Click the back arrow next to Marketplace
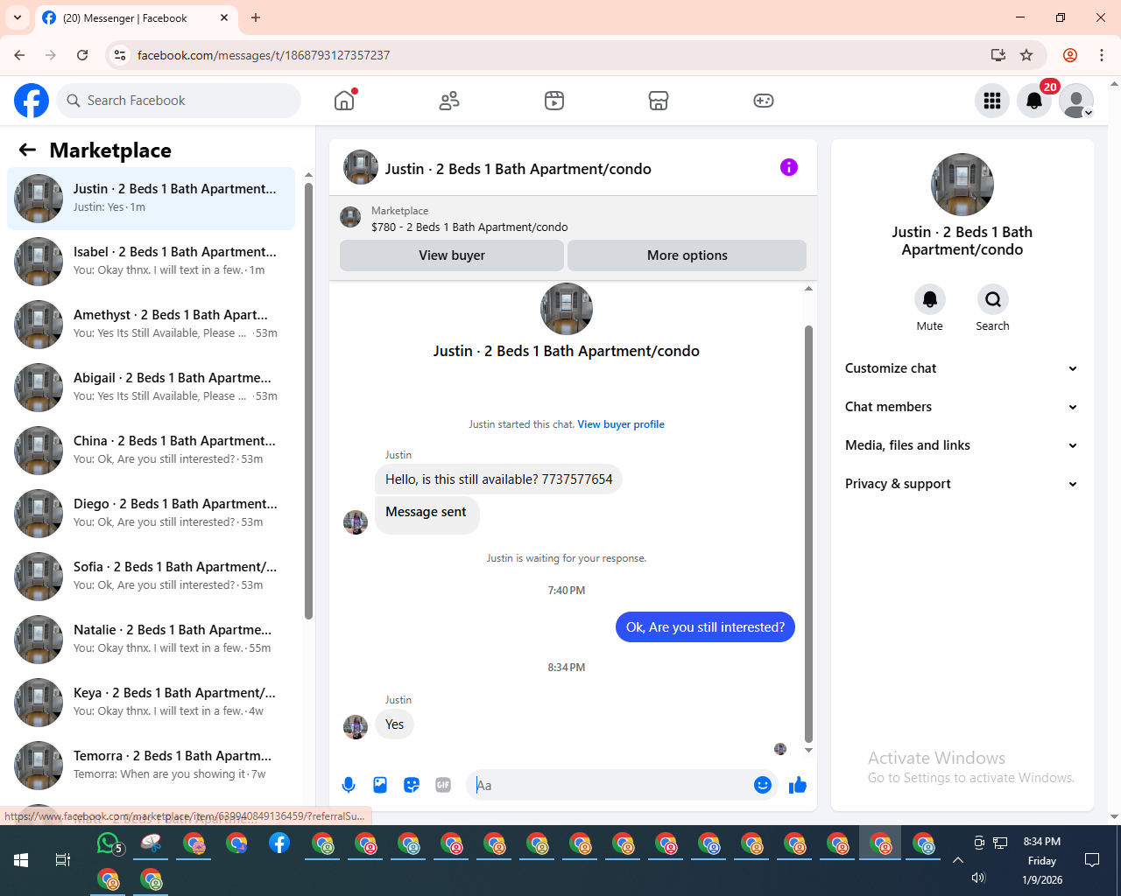The width and height of the screenshot is (1121, 896). [x=27, y=150]
